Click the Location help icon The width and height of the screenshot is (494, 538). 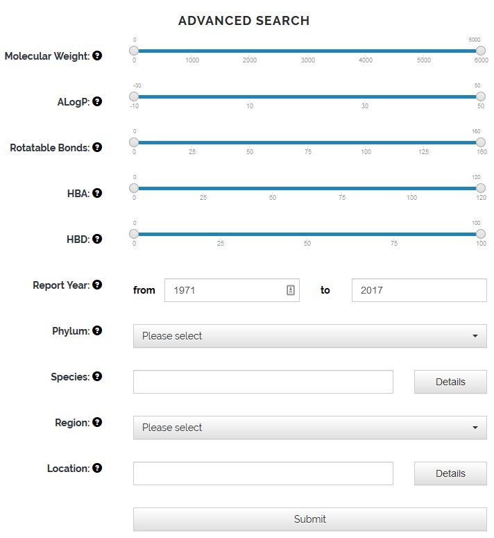point(97,468)
